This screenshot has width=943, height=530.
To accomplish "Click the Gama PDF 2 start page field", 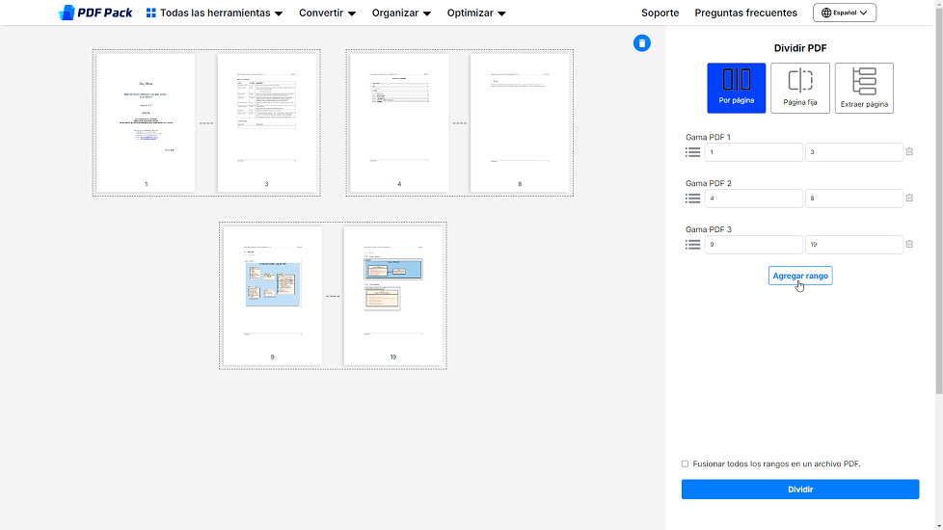I will [x=753, y=199].
